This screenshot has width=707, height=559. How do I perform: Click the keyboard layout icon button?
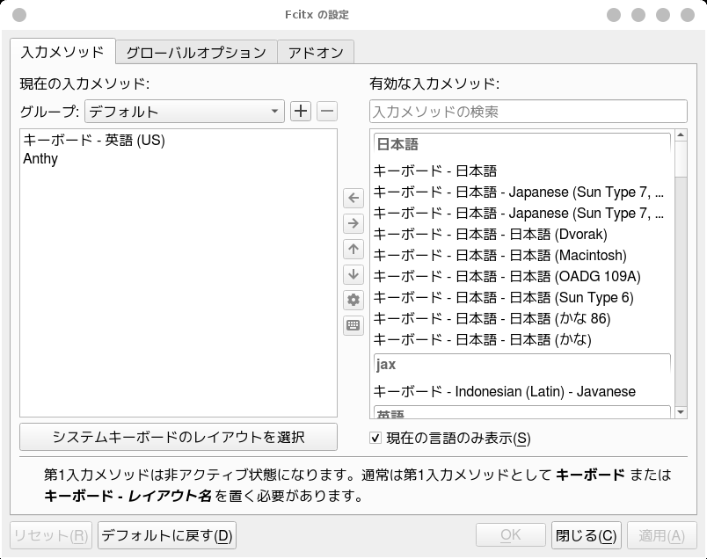tap(353, 325)
